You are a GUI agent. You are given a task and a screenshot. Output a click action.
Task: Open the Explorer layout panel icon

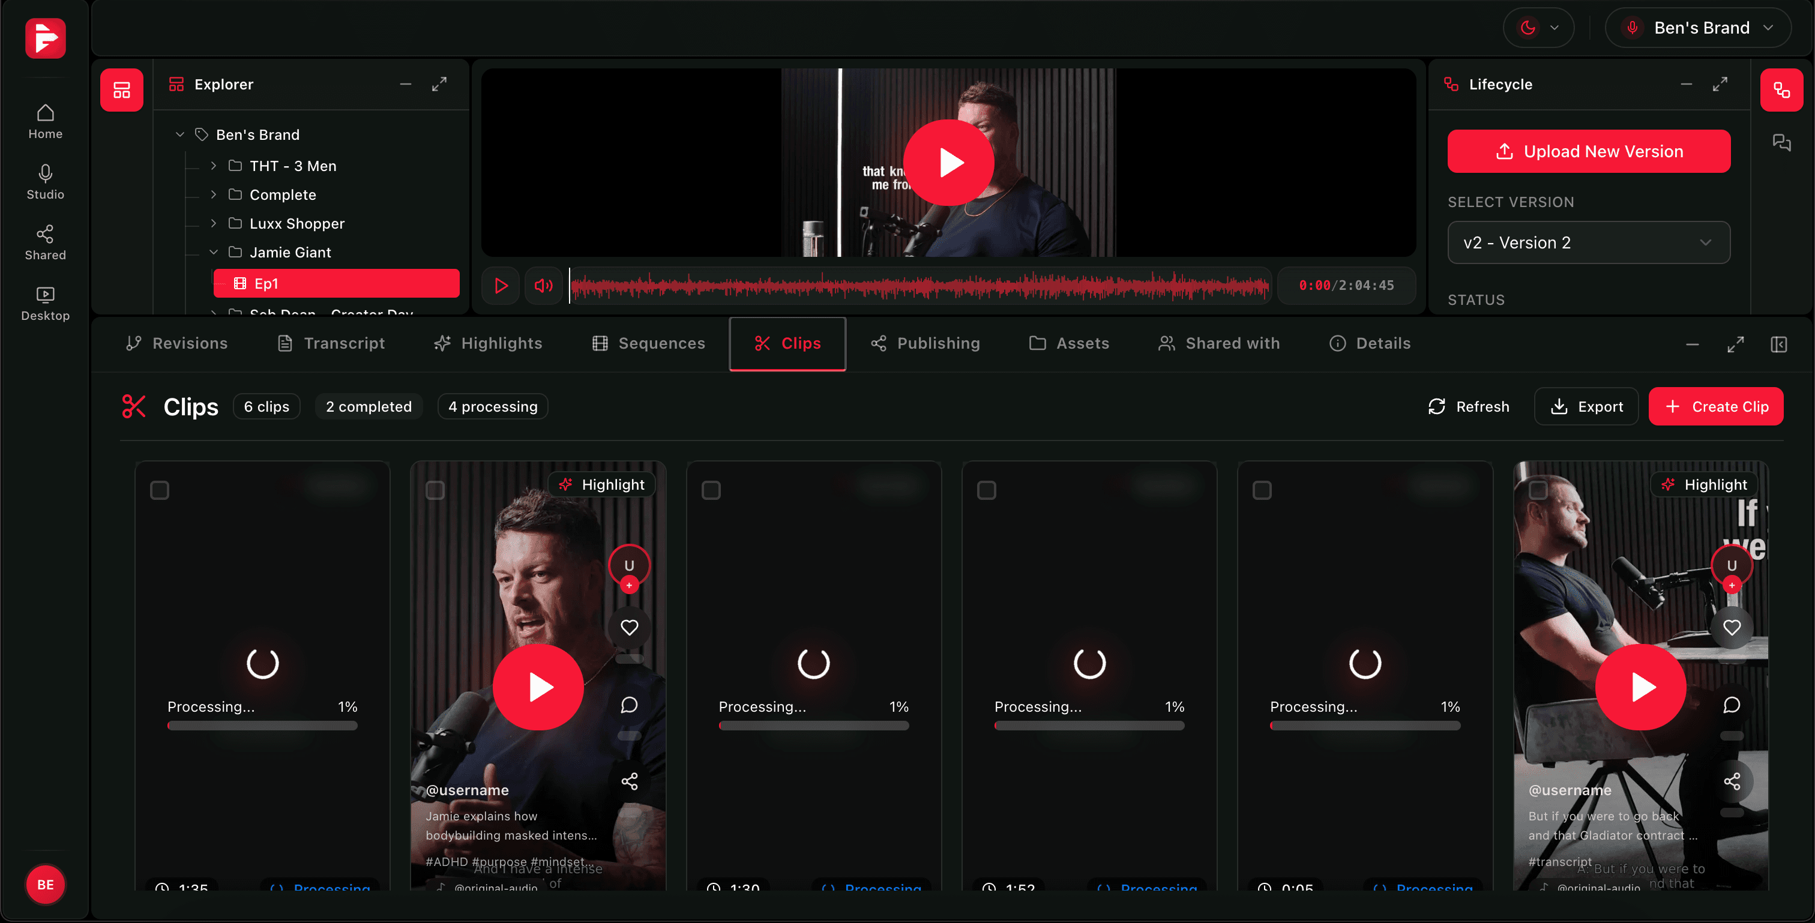click(x=121, y=89)
